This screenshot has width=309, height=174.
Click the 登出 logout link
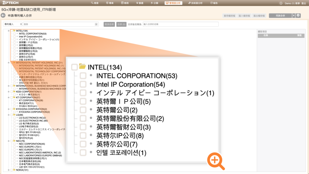[x=304, y=3]
